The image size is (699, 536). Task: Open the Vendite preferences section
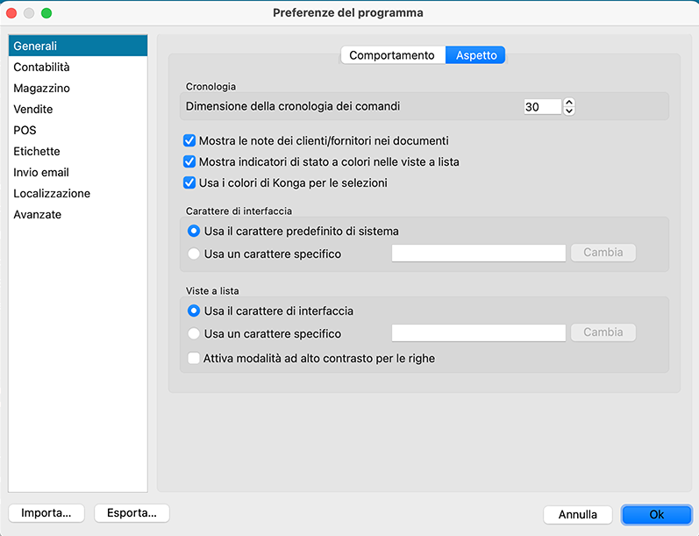(33, 109)
